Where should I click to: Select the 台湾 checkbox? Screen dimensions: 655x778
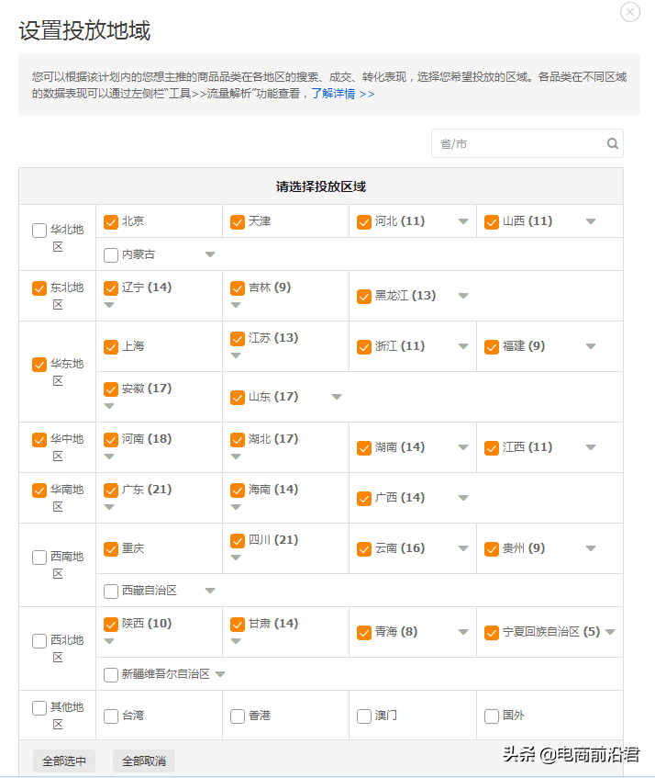(111, 716)
